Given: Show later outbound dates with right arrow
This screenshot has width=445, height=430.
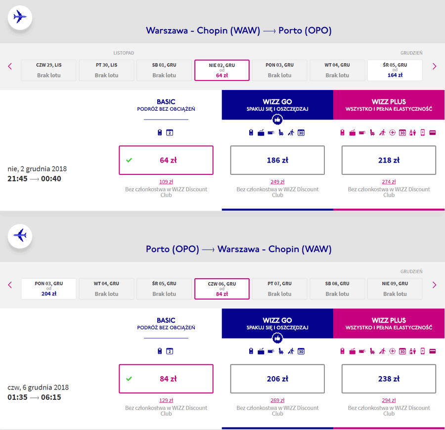Looking at the screenshot, I should pyautogui.click(x=434, y=66).
